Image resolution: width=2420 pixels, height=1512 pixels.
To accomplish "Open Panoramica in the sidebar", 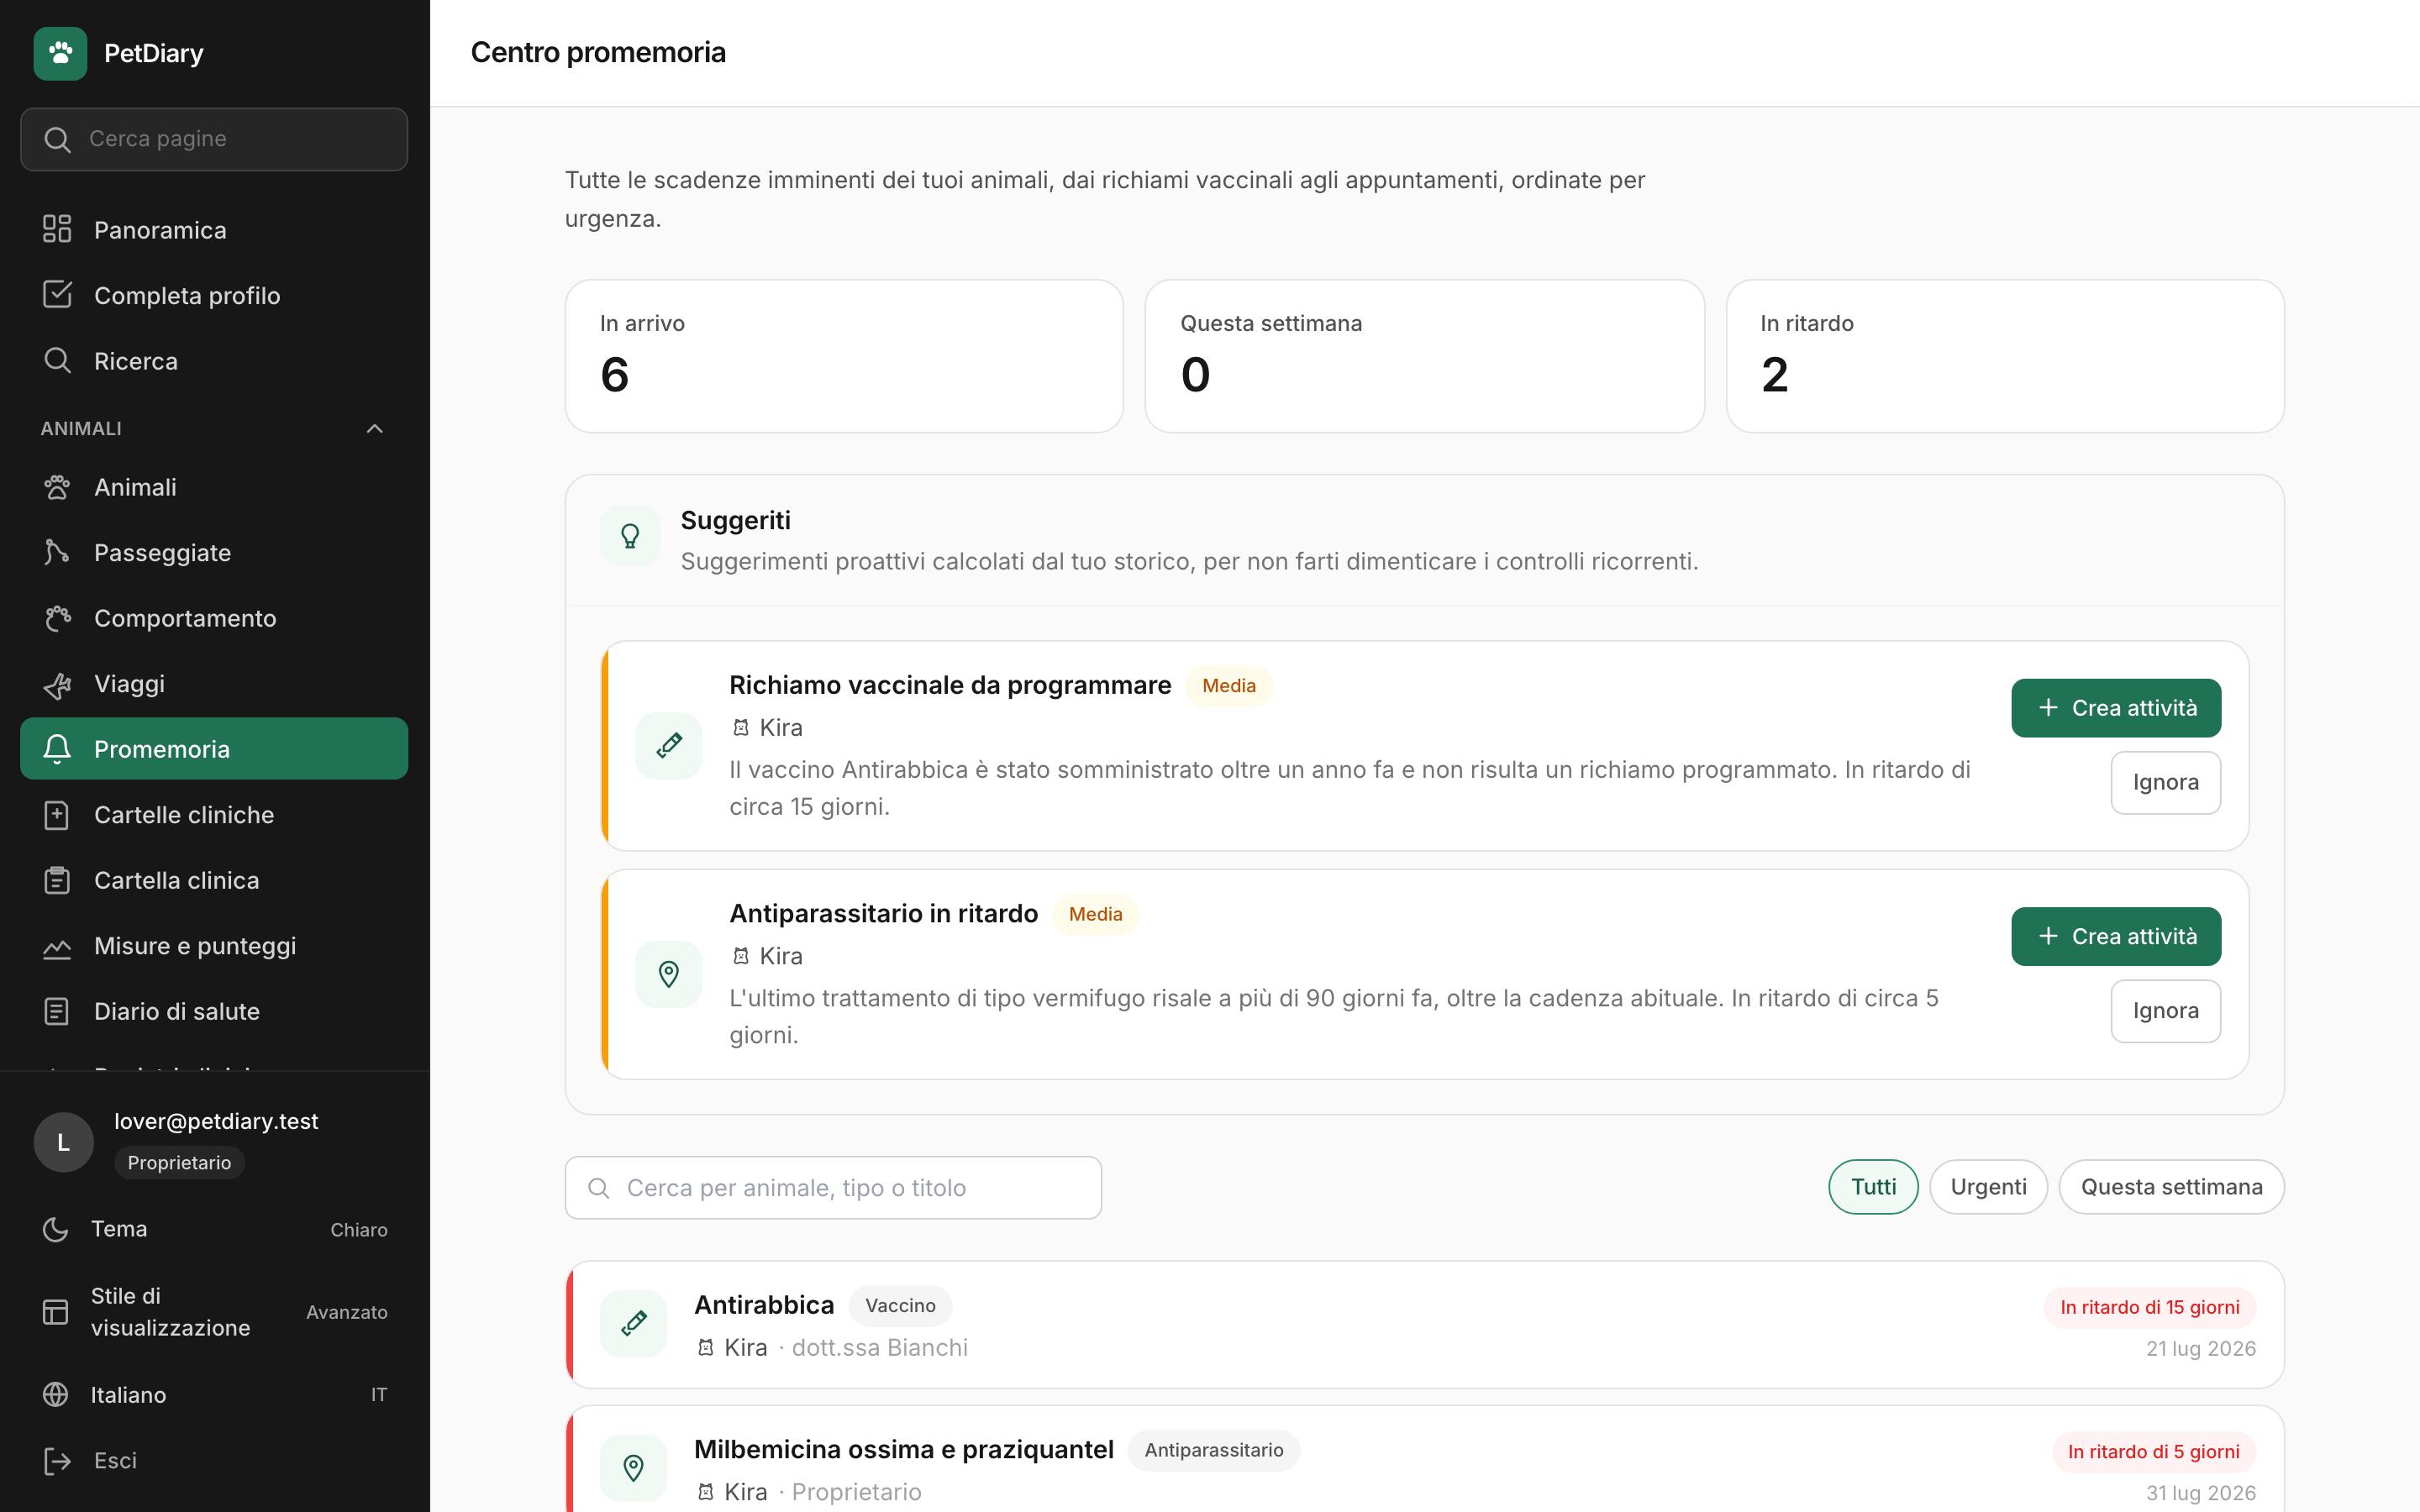I will (214, 229).
